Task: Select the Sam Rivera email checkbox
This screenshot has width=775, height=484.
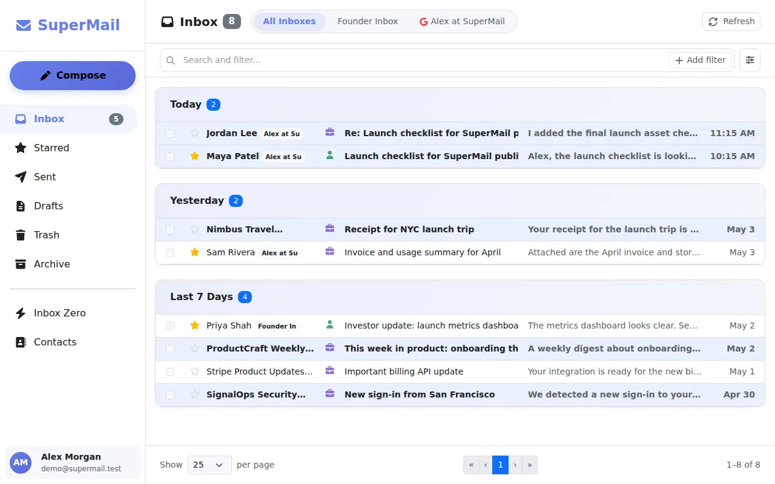Action: (x=170, y=253)
